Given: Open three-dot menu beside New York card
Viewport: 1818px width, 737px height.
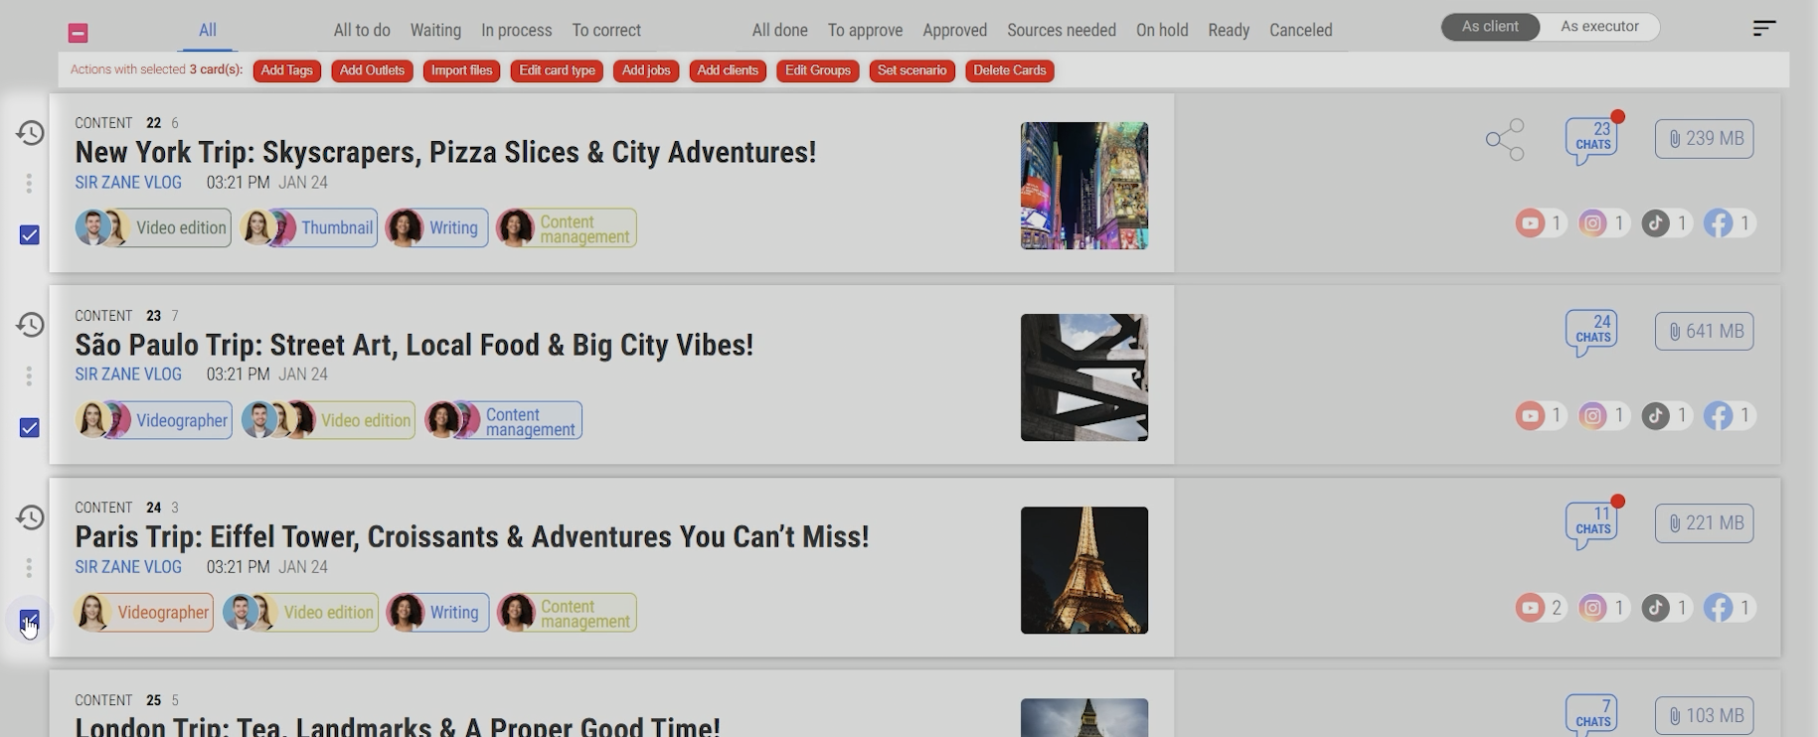Looking at the screenshot, I should 29,184.
